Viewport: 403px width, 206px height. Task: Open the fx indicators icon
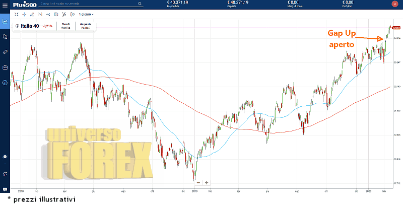pyautogui.click(x=63, y=14)
